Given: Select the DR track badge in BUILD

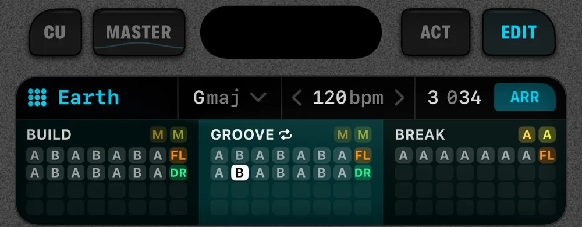Looking at the screenshot, I should 178,172.
